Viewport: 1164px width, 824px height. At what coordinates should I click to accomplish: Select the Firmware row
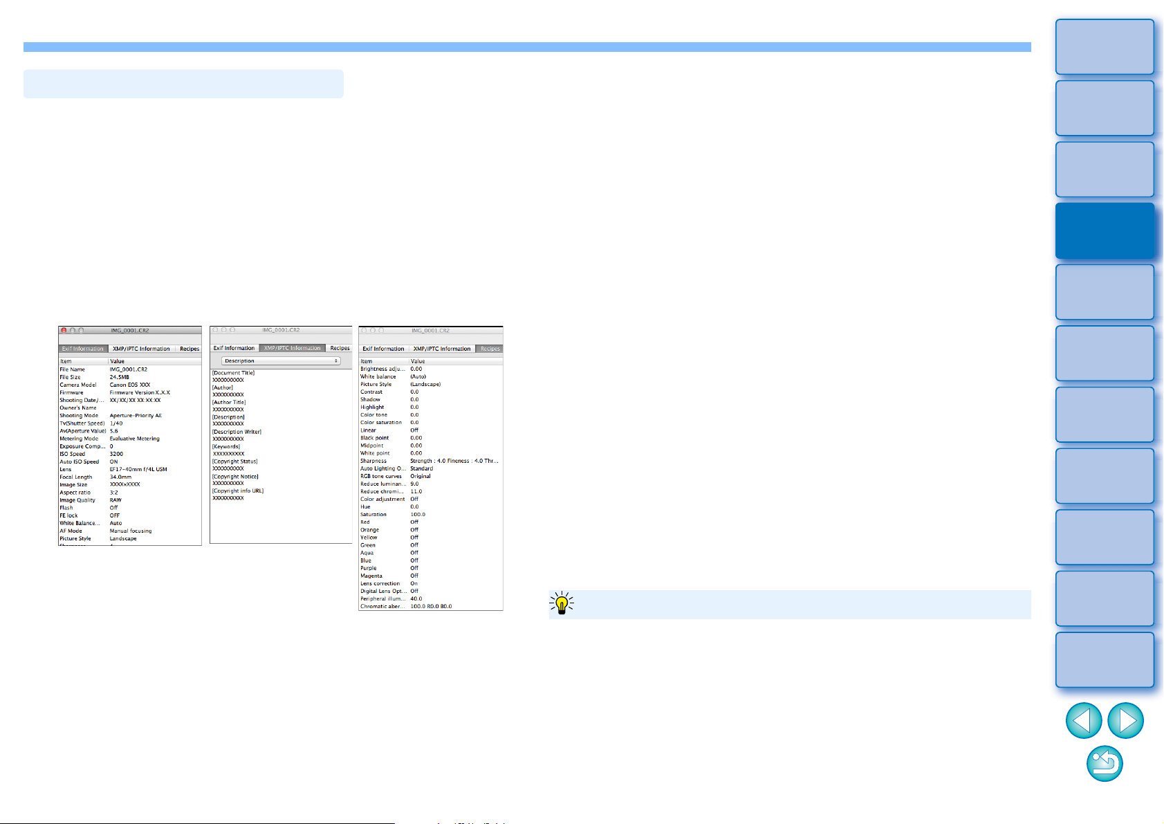(x=130, y=392)
